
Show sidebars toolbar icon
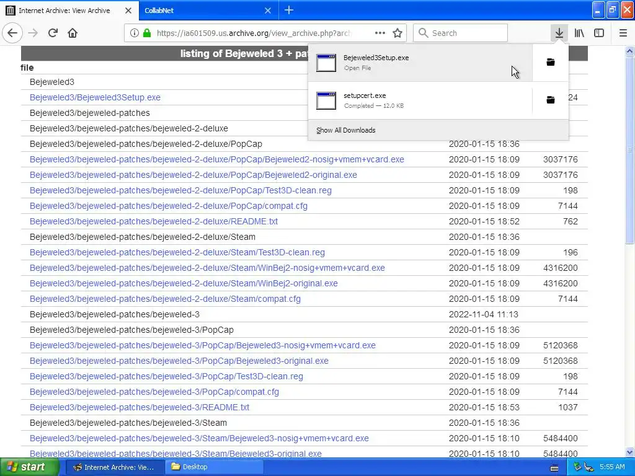pyautogui.click(x=599, y=33)
